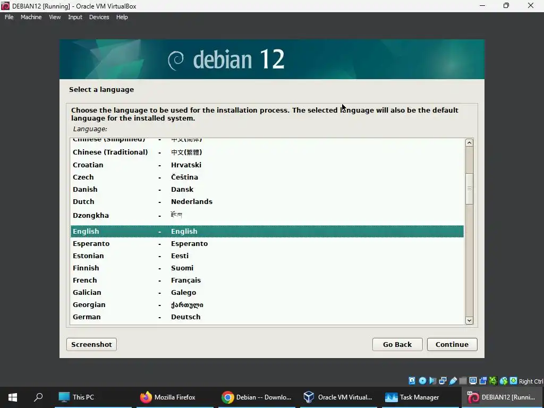Click the keyboard capture arrow icon
Viewport: 544px width, 408px height.
[x=514, y=380]
